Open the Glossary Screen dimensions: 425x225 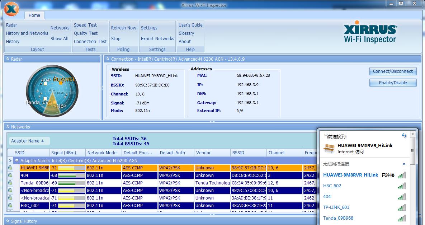click(x=186, y=33)
